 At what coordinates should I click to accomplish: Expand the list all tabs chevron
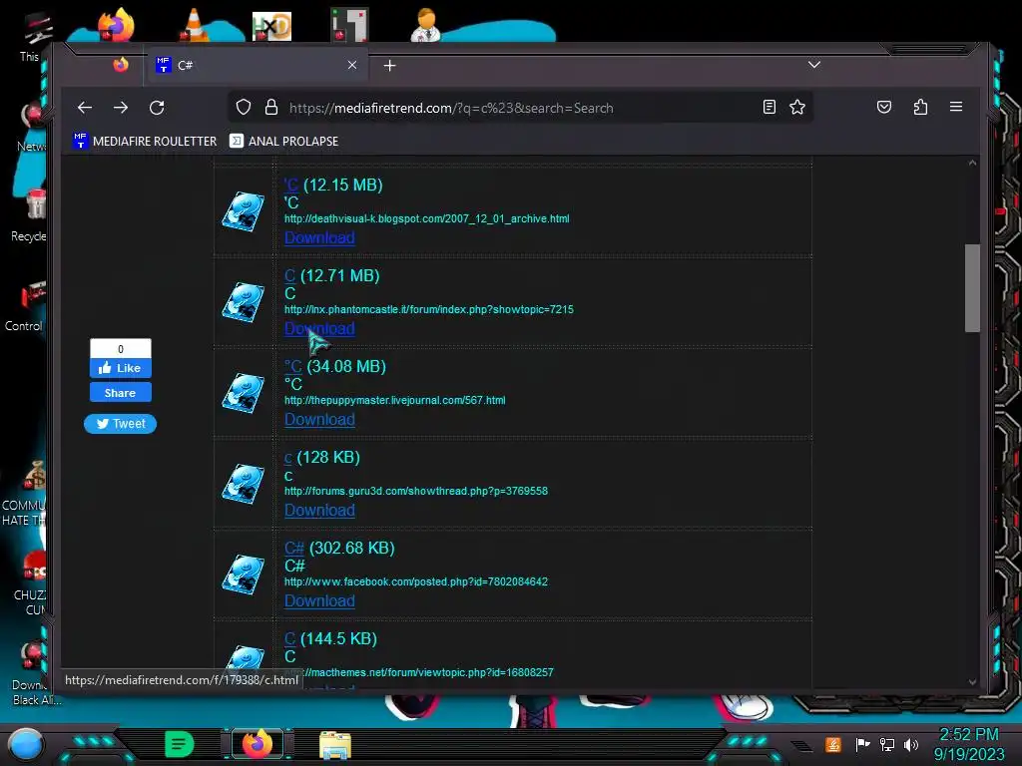pos(814,65)
